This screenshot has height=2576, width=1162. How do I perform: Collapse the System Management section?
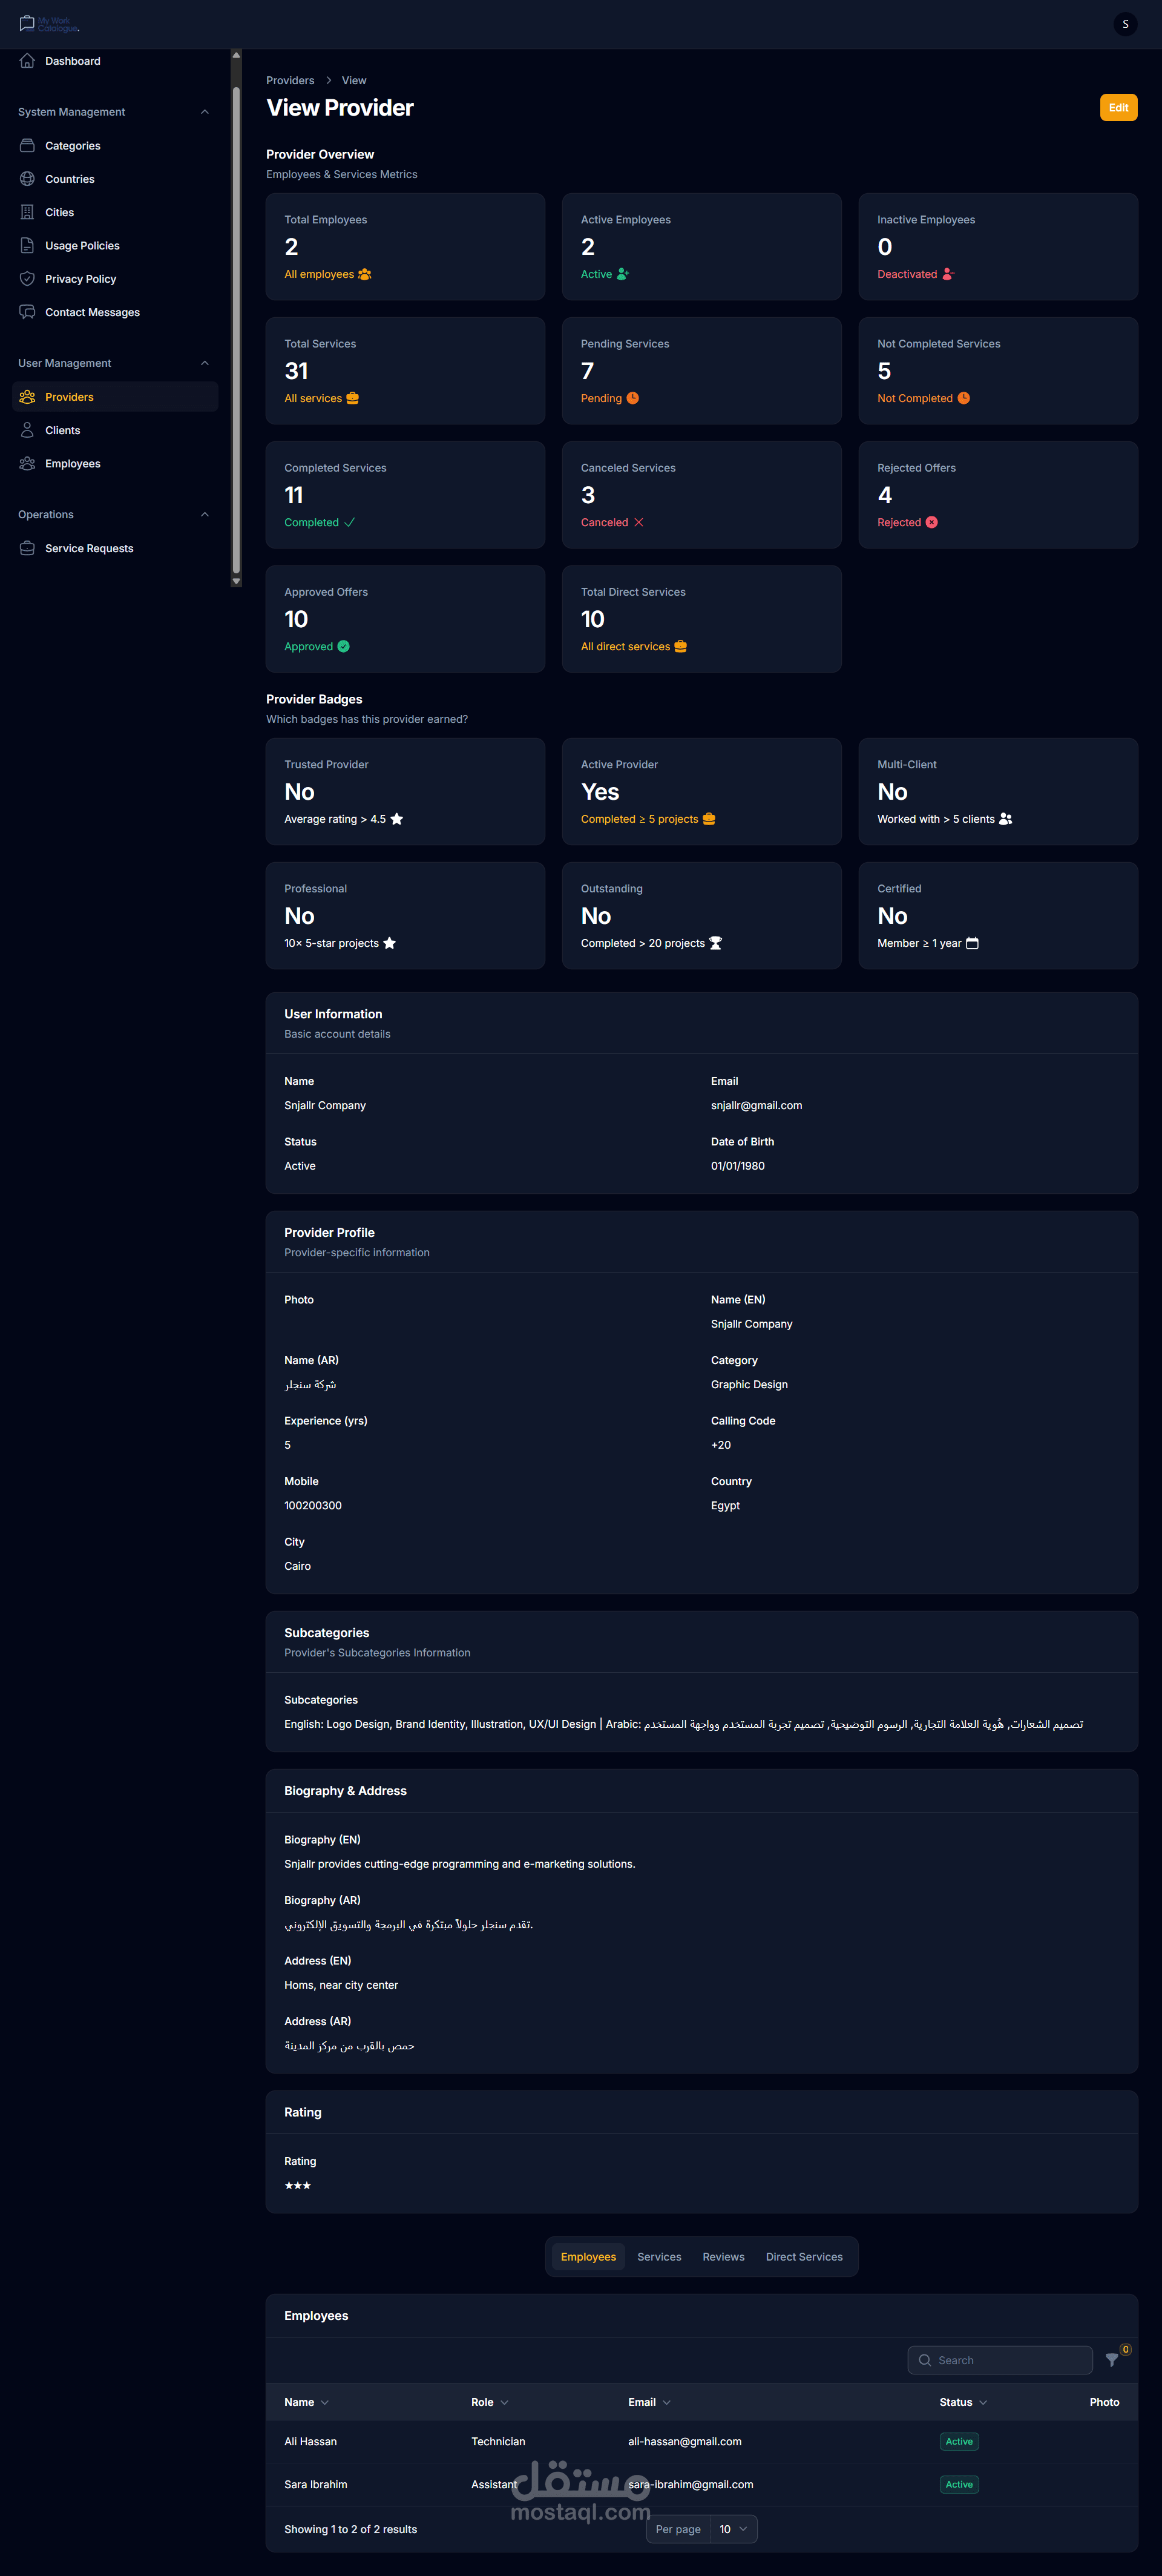click(205, 112)
